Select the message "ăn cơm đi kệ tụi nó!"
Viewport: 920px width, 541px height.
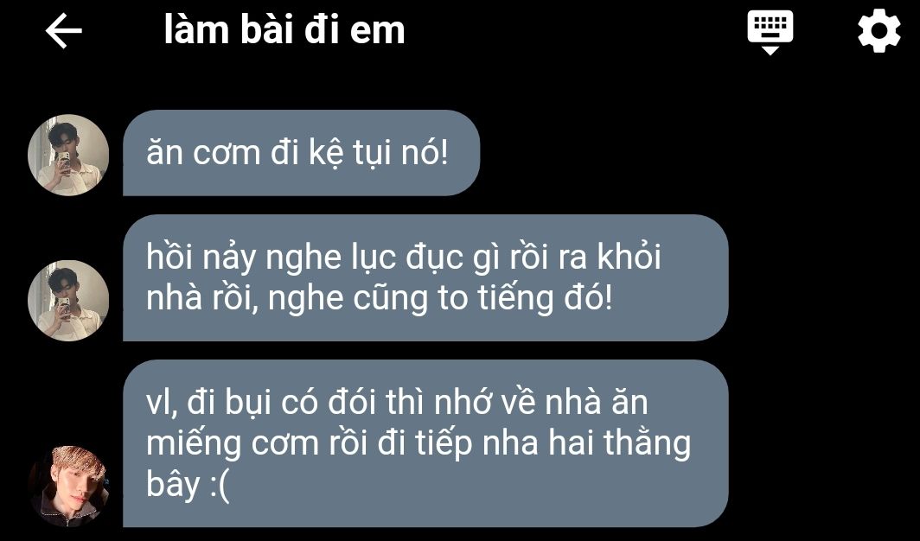[301, 152]
